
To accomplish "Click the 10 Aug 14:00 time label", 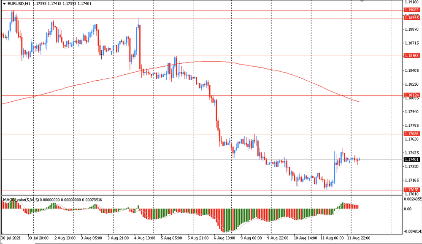I will coord(305,238).
